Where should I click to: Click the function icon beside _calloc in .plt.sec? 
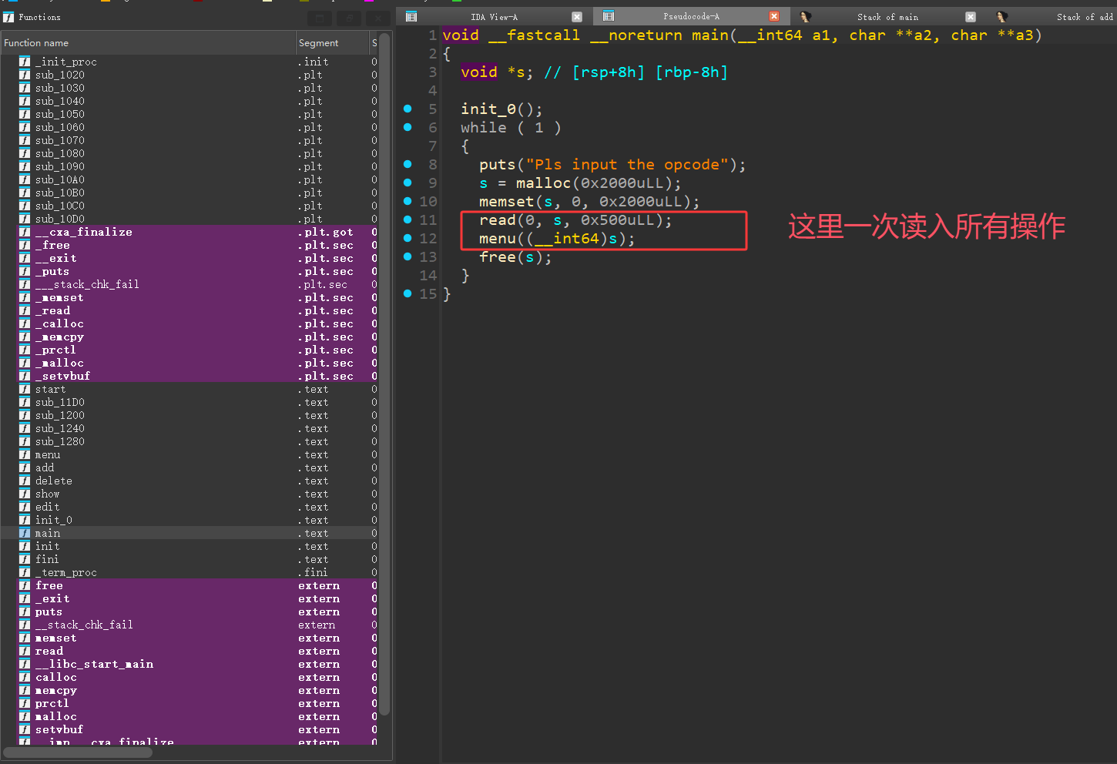coord(25,323)
